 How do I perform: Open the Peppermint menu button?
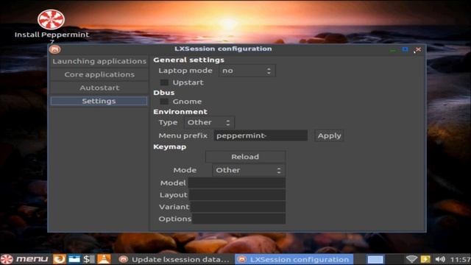point(24,259)
